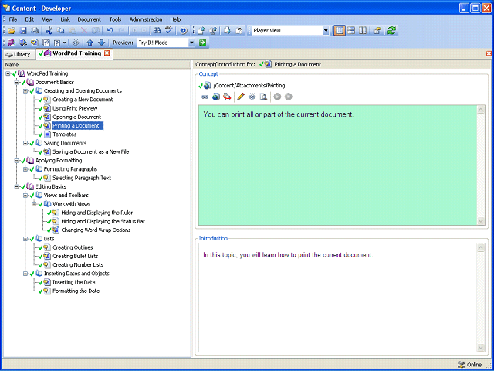Select Using Print Preview topic

tap(75, 108)
